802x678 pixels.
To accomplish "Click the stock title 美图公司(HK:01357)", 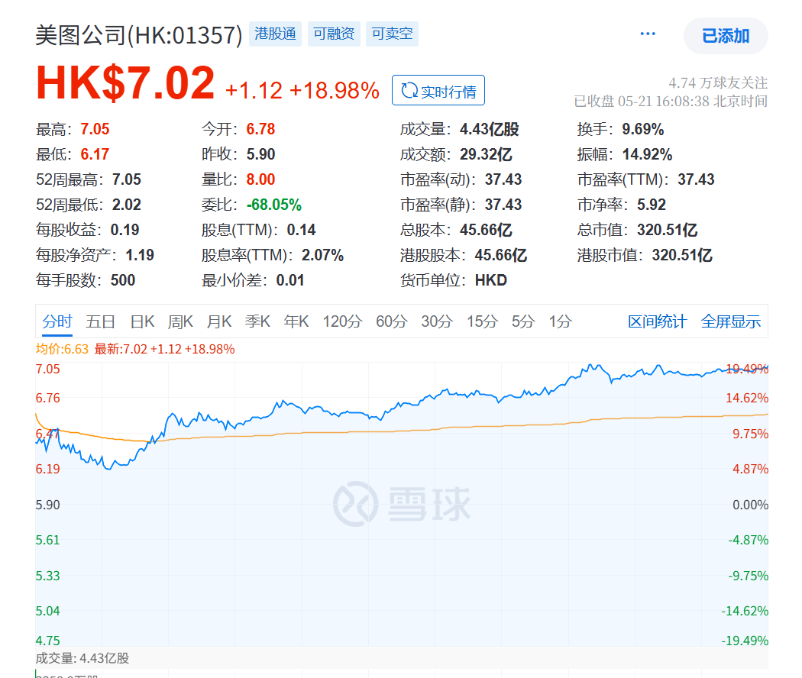I will 138,35.
